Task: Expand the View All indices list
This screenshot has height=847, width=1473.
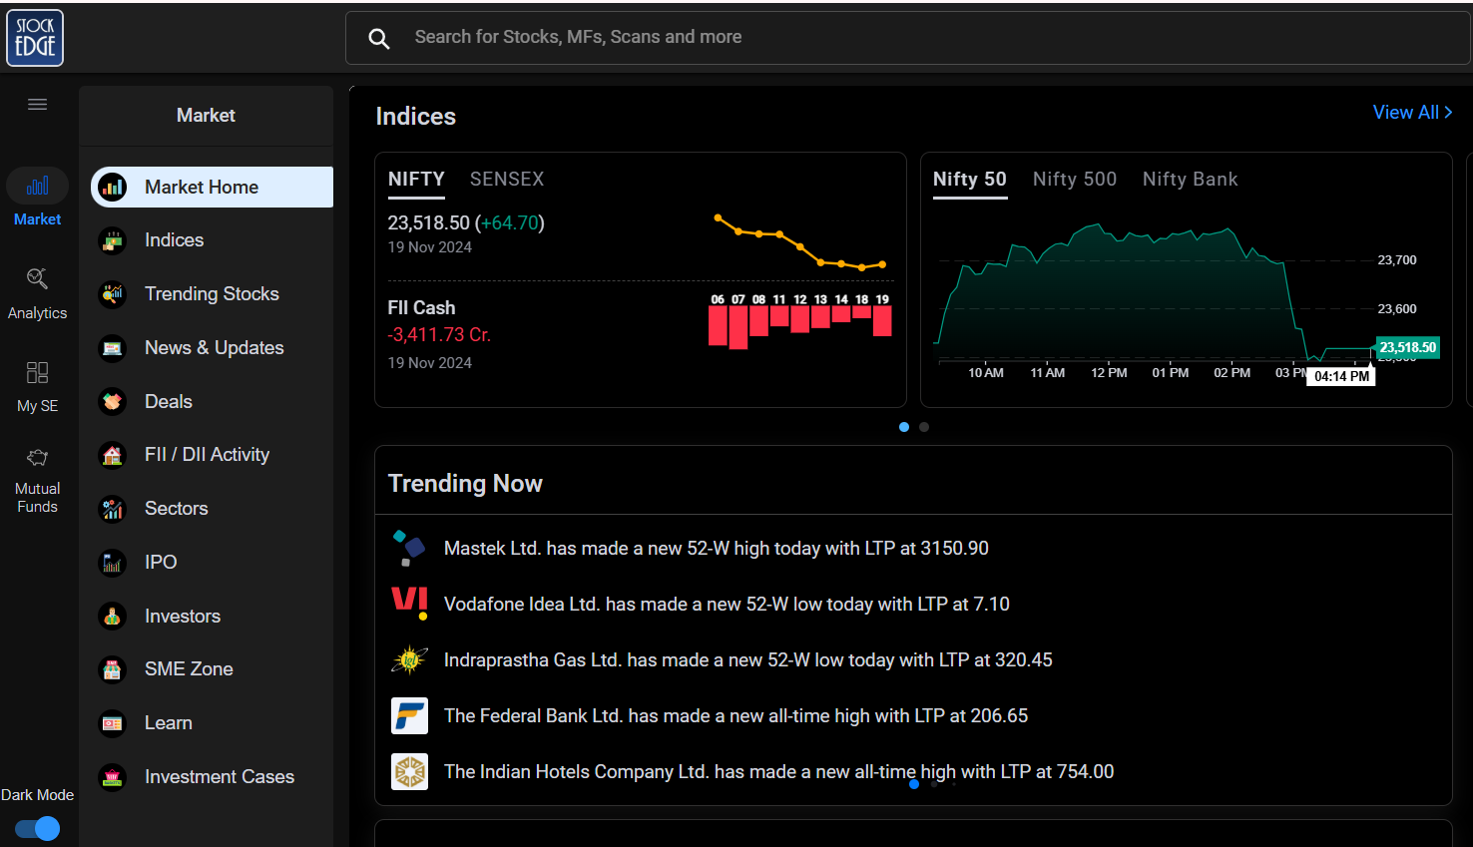Action: point(1411,112)
